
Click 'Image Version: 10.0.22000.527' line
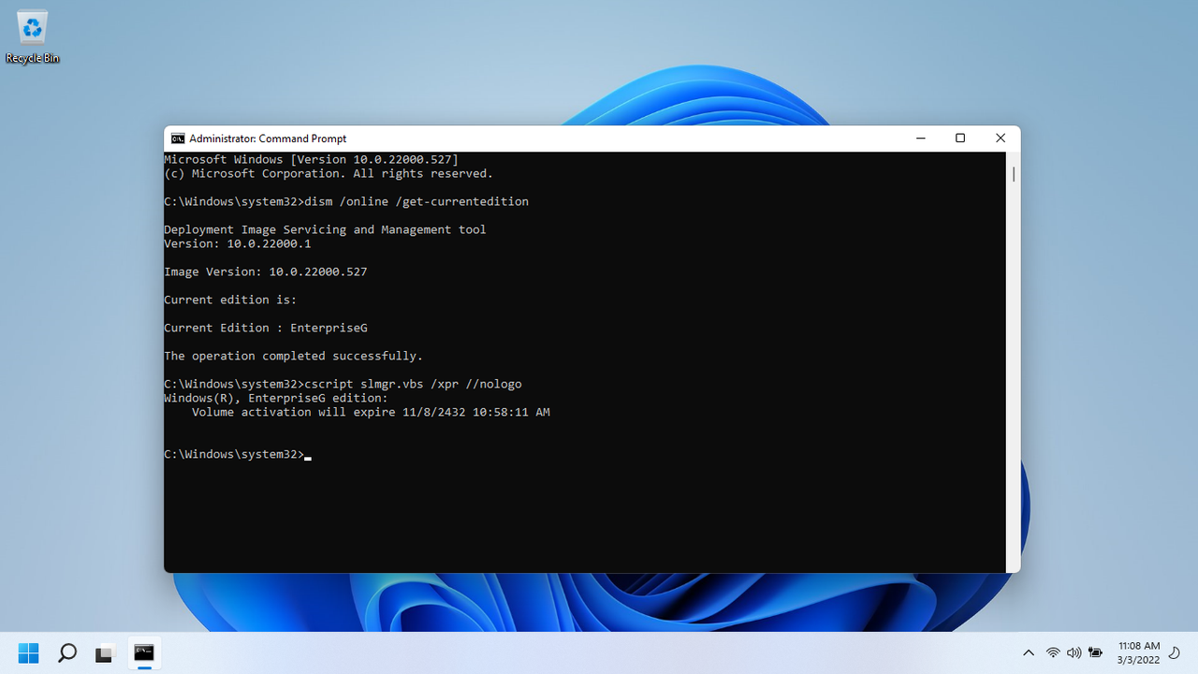point(265,272)
